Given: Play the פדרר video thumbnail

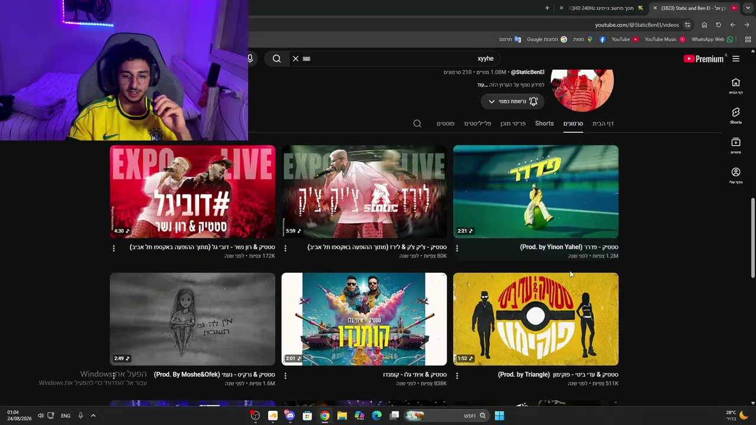Looking at the screenshot, I should pos(536,192).
